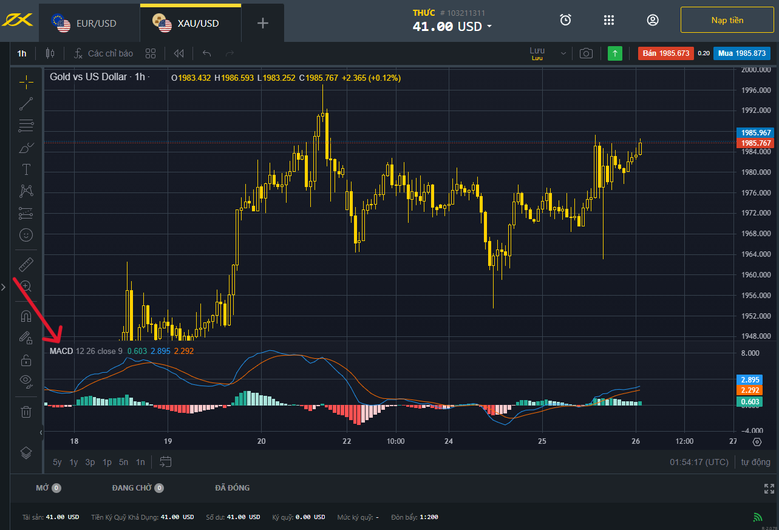779x530 pixels.
Task: Select the zoom in magnifier tool
Action: (26, 286)
